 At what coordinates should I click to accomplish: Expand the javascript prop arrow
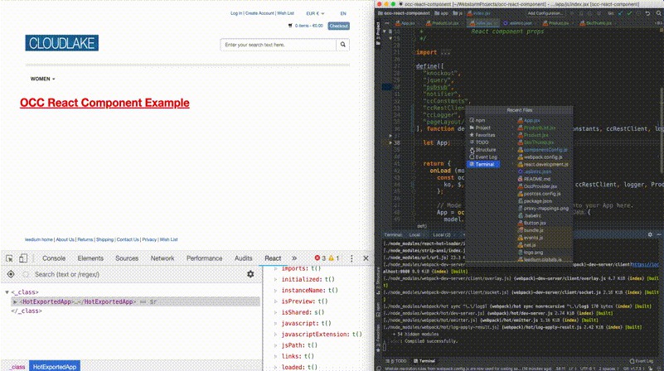click(276, 323)
